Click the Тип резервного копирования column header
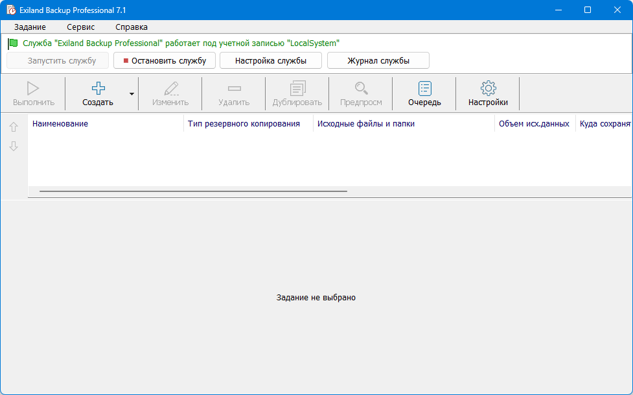The width and height of the screenshot is (633, 395). (244, 124)
